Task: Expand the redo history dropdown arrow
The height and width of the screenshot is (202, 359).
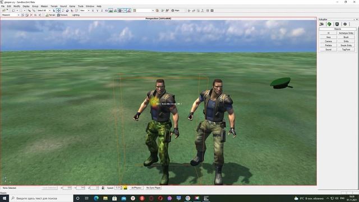Action: point(25,11)
